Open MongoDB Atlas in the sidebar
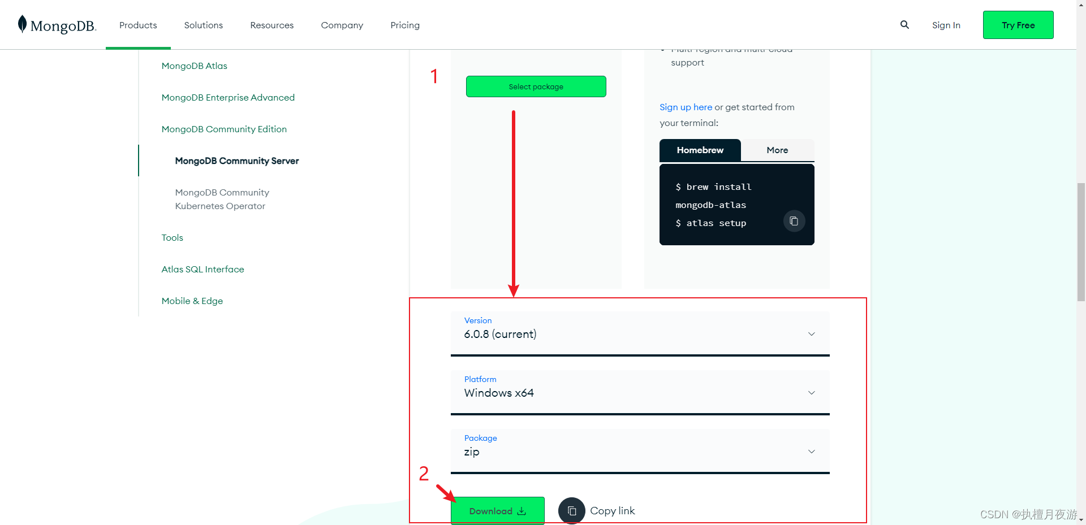Image resolution: width=1086 pixels, height=525 pixels. tap(195, 66)
